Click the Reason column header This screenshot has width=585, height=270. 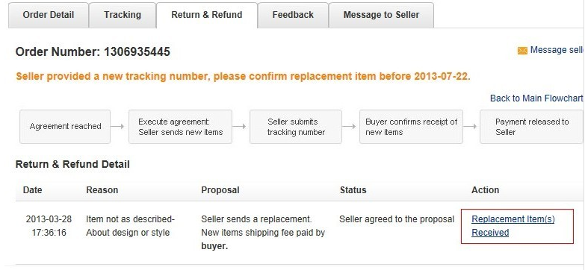[x=102, y=190]
